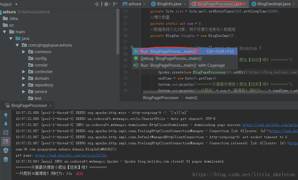Collapse com.qingqiuyue.ashura package
Image resolution: width=298 pixels, height=180 pixels.
(17, 45)
